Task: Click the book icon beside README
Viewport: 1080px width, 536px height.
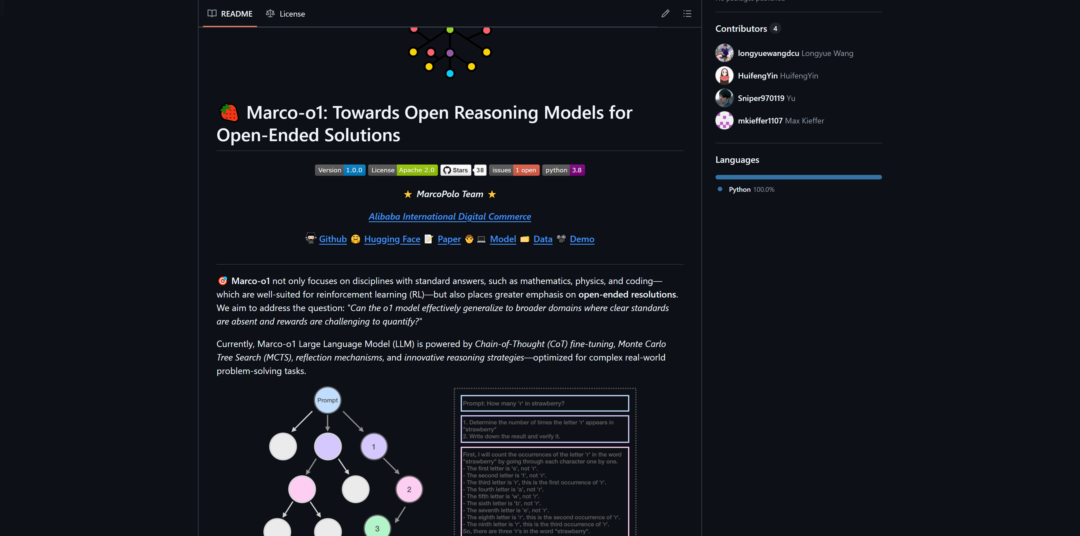Action: pyautogui.click(x=212, y=13)
